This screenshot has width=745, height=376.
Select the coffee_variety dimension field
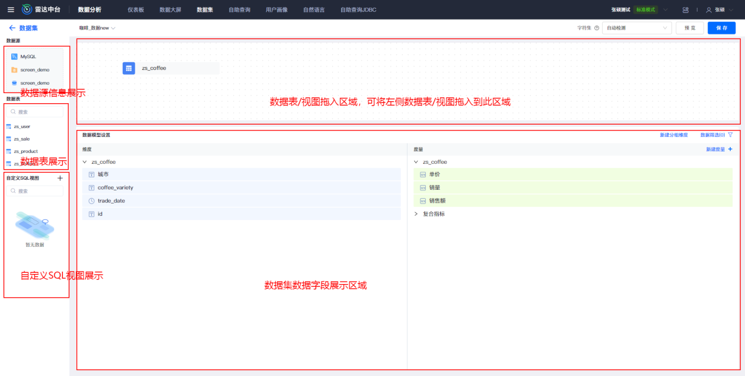241,187
